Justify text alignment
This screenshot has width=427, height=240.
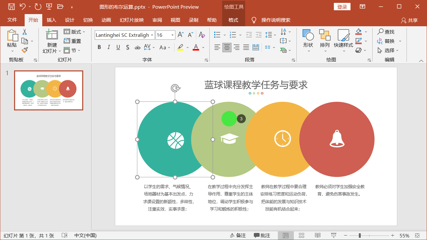point(246,47)
